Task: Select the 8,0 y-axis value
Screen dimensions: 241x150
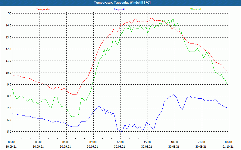Action: [x=9, y=96]
